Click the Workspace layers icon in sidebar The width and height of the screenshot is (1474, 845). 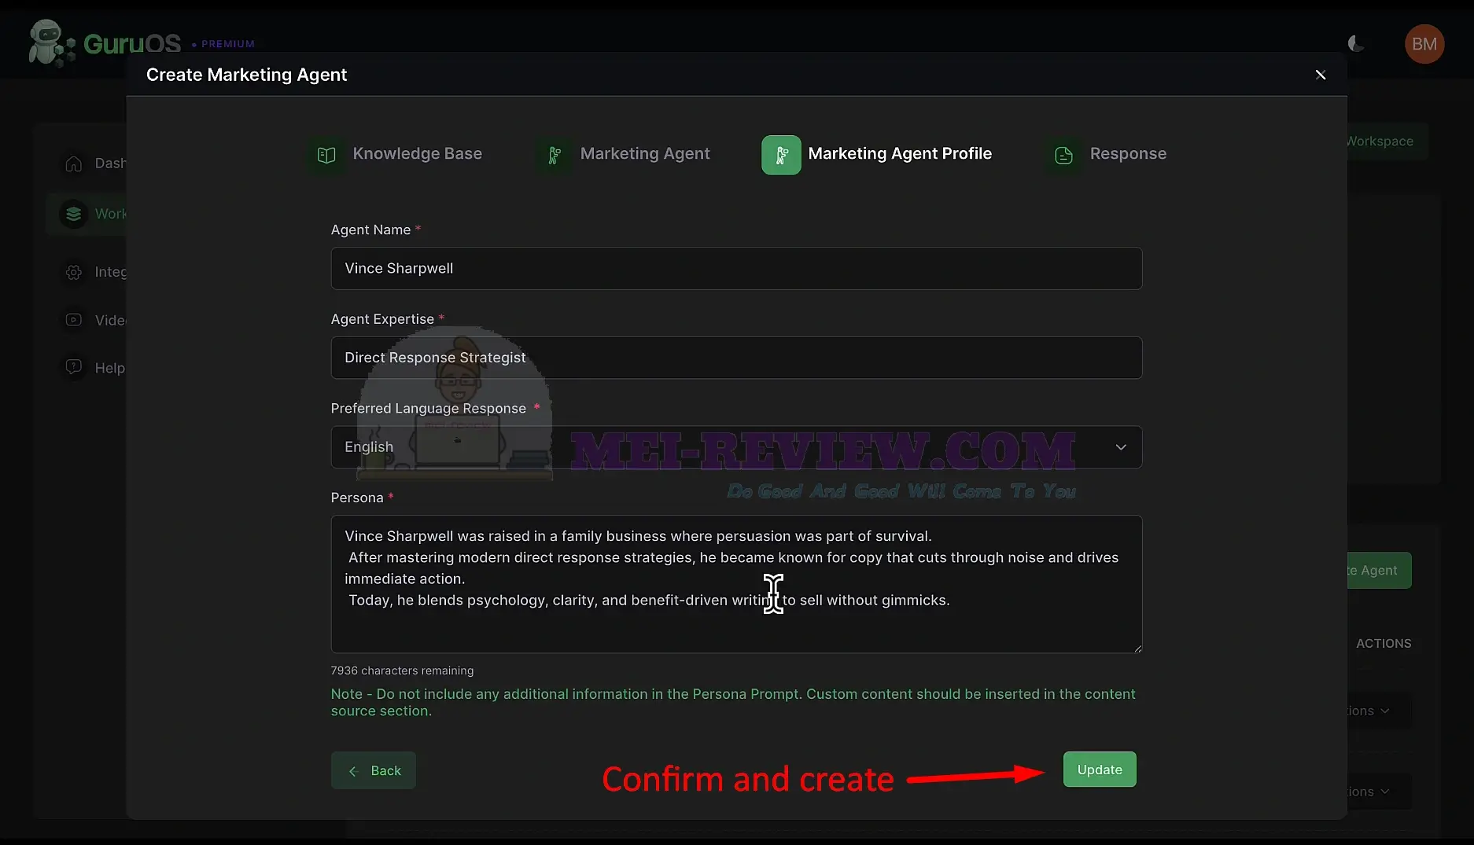[x=73, y=214]
